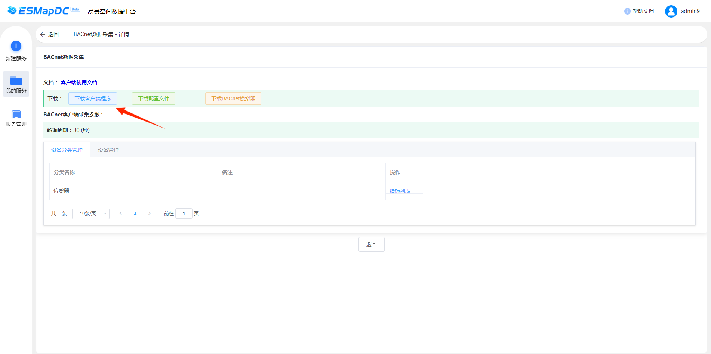Switch to the 设备管理 tab

tap(108, 150)
